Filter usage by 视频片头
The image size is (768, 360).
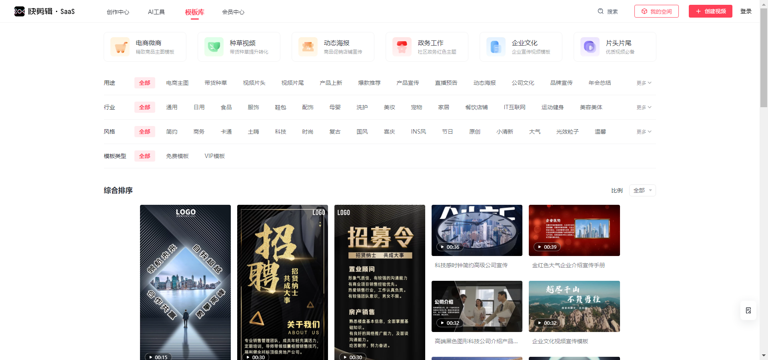tap(254, 83)
